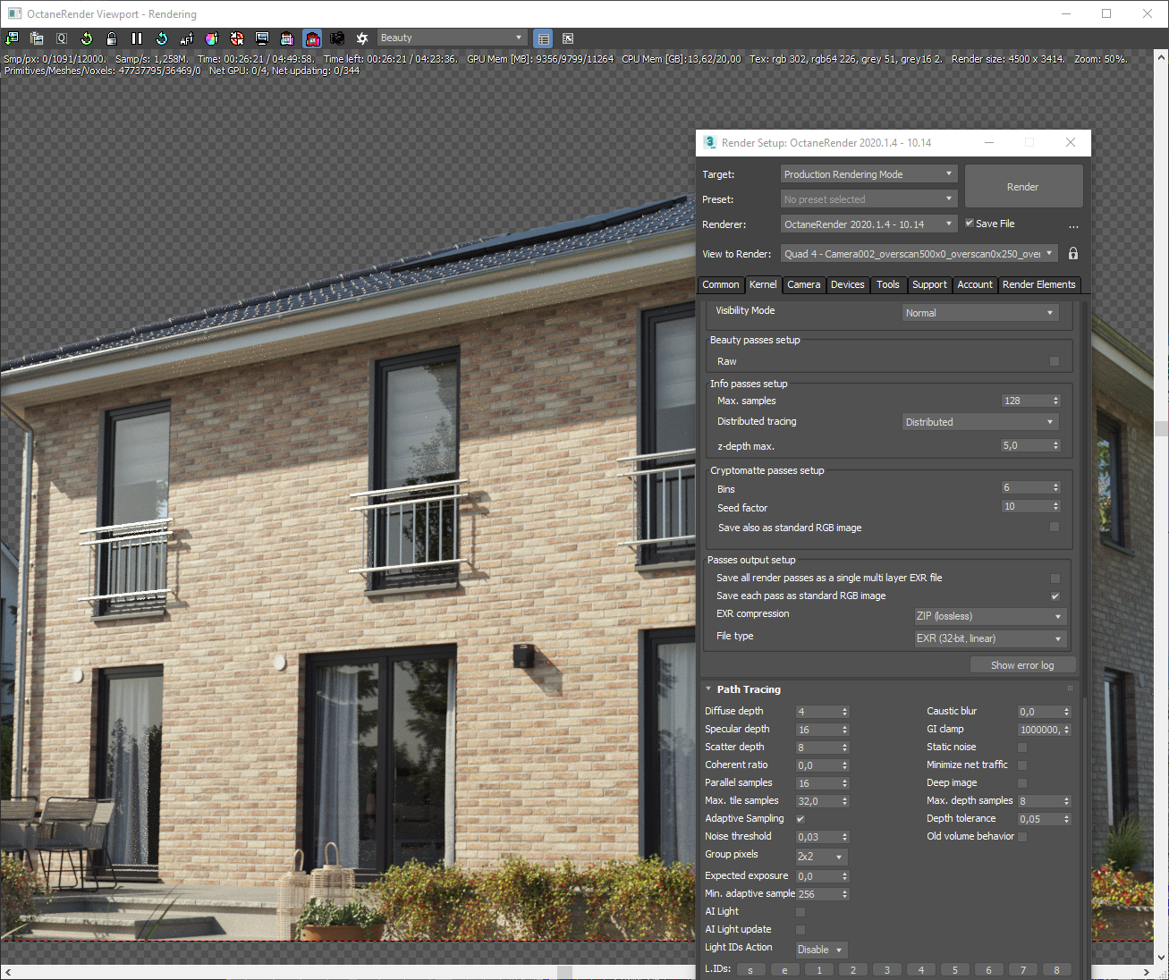Open the Beauty render pass dropdown

click(x=452, y=38)
